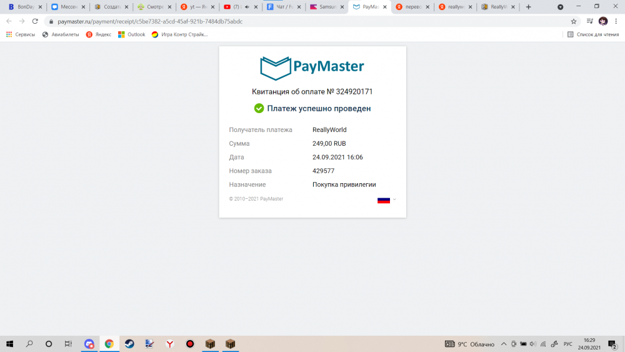Open the language flag dropdown
Screen dimensions: 625x352
click(x=387, y=199)
